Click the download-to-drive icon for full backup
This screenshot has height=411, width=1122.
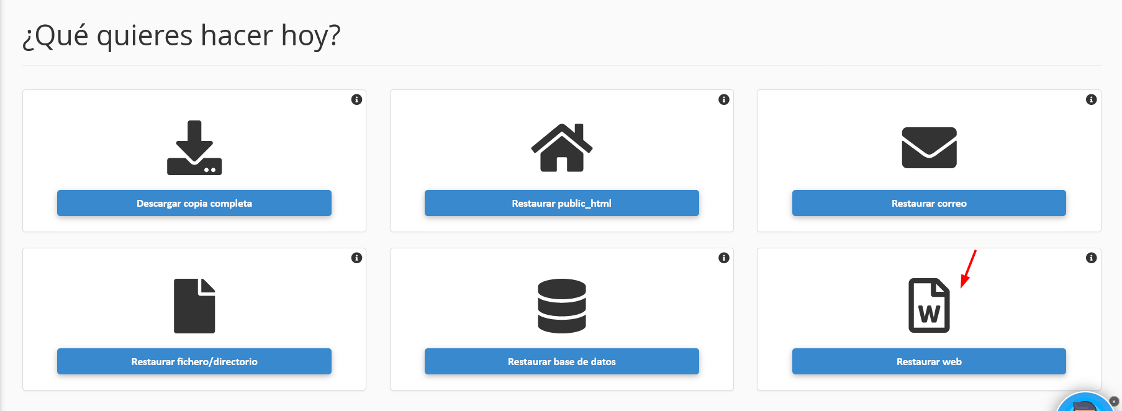[x=194, y=148]
